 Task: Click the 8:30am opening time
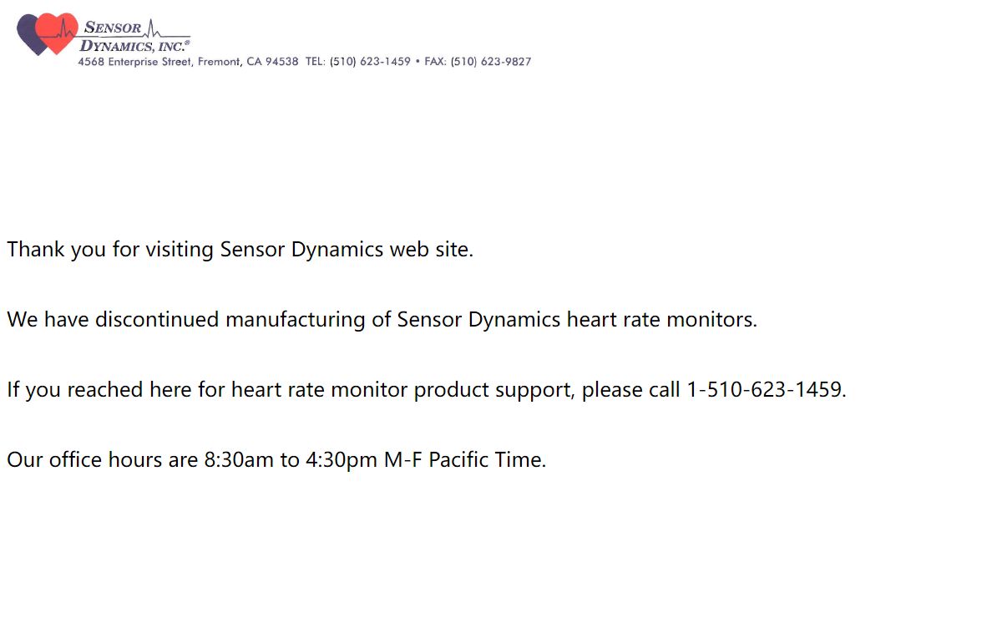pos(239,459)
